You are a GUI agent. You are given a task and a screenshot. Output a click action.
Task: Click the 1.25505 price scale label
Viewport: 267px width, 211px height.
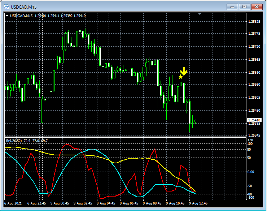click(x=254, y=98)
